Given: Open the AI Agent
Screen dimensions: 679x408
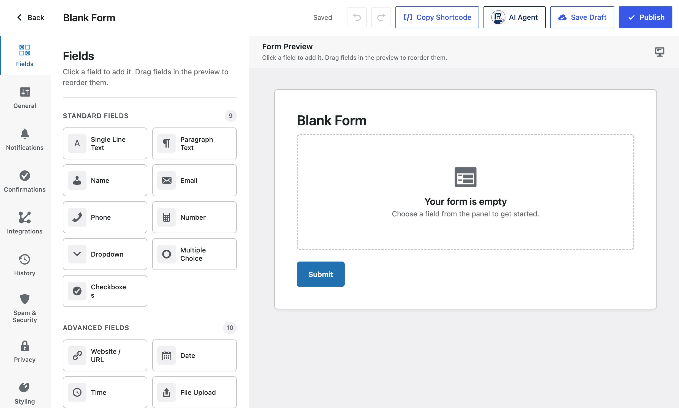Looking at the screenshot, I should 514,17.
